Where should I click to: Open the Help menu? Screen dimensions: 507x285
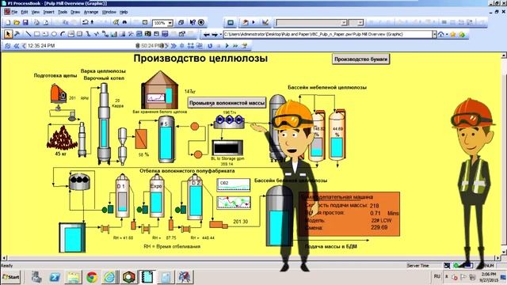(x=124, y=12)
